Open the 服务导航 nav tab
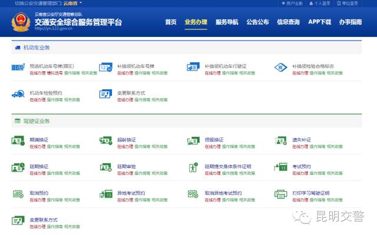The image size is (377, 235). tap(227, 22)
